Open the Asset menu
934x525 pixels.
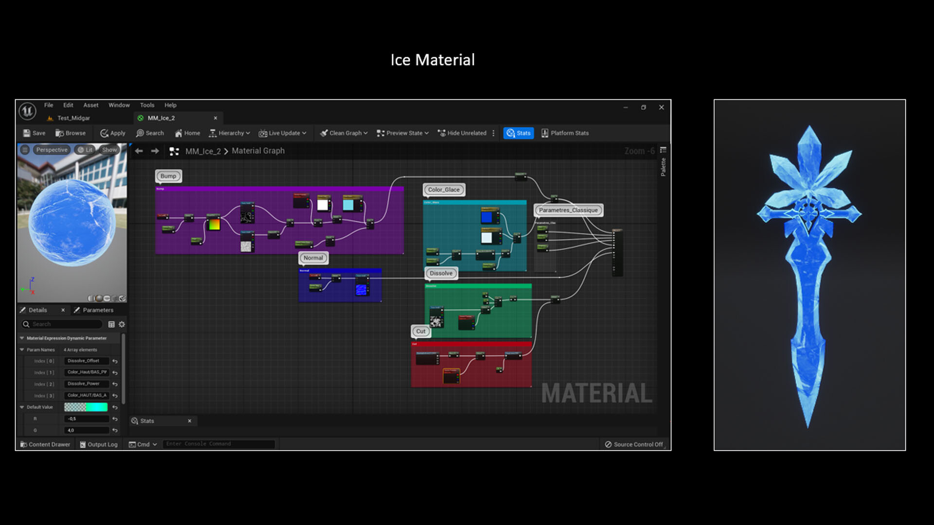coord(90,105)
